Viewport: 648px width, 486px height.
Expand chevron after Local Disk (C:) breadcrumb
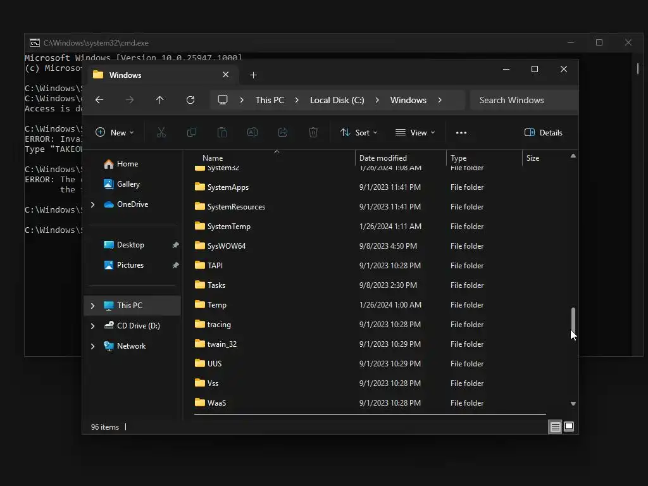[x=377, y=100]
